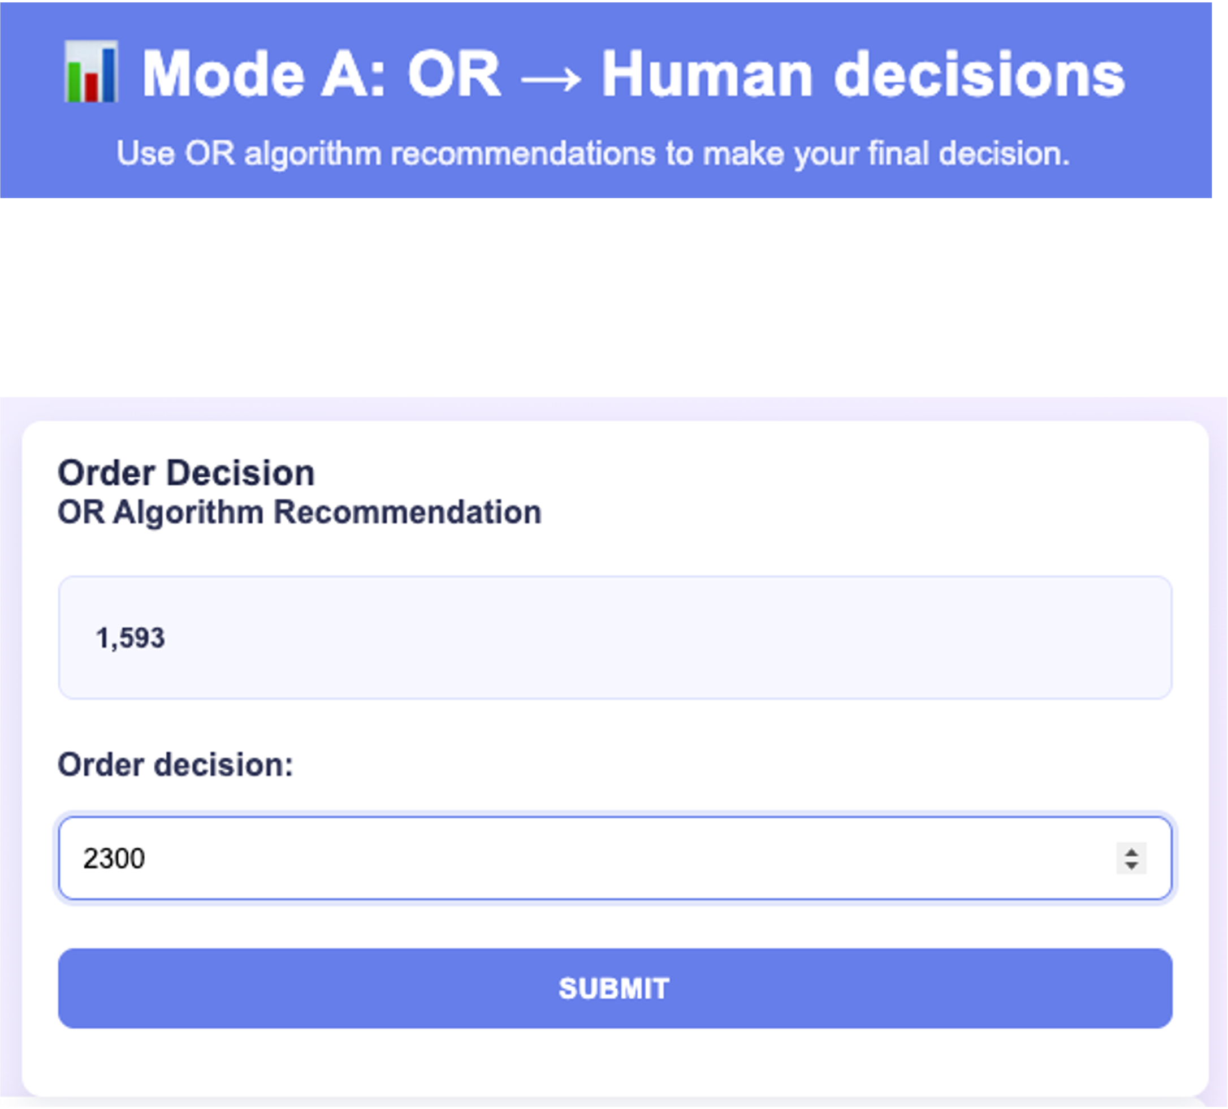Click empty card space below SUBMIT
Screen dimensions: 1228x1109
pos(609,1063)
